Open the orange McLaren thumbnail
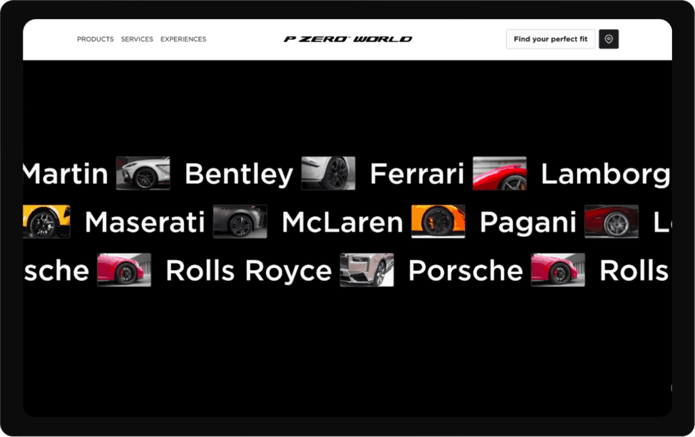The image size is (695, 437). click(x=438, y=222)
